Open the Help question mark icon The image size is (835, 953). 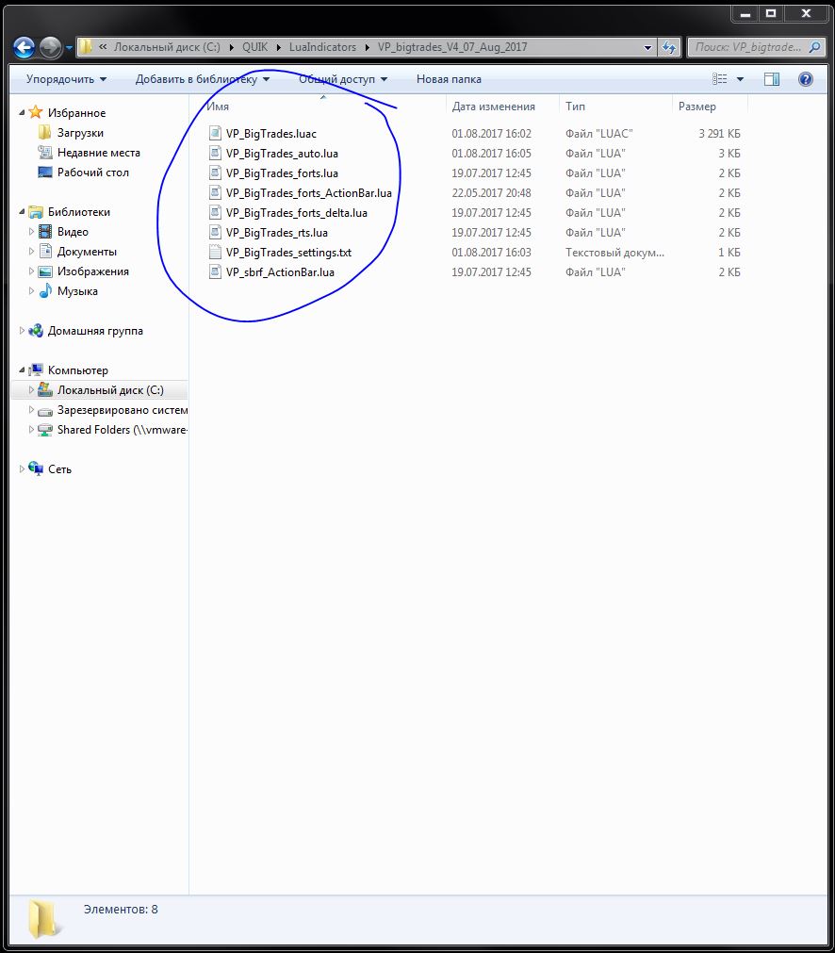tap(805, 79)
